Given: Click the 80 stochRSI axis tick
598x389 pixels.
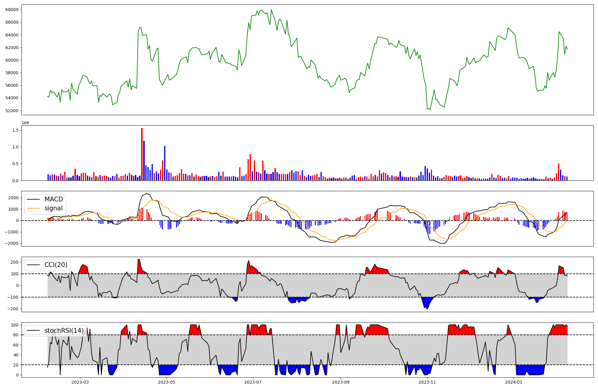Looking at the screenshot, I should point(16,335).
